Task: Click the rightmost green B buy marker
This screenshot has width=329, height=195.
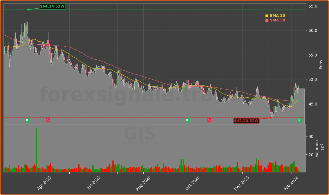Action: click(299, 120)
